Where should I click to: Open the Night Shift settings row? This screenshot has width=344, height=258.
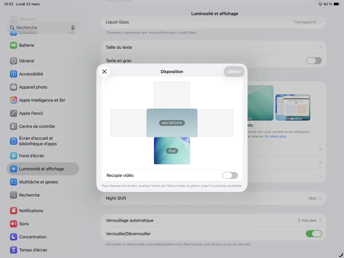tap(213, 198)
